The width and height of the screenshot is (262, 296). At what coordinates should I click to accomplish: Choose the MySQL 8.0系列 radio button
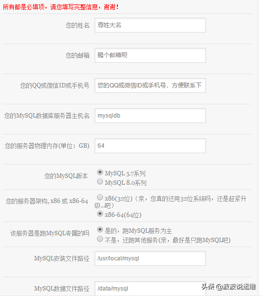click(100, 181)
